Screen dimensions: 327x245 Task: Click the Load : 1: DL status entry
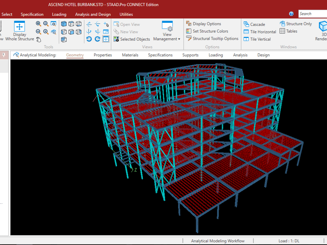(289, 241)
